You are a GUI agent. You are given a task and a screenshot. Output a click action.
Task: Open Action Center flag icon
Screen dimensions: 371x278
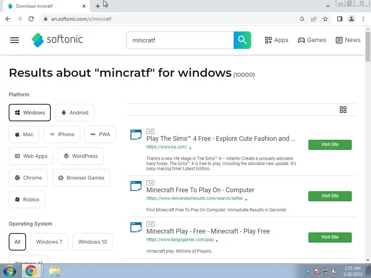coord(317,271)
